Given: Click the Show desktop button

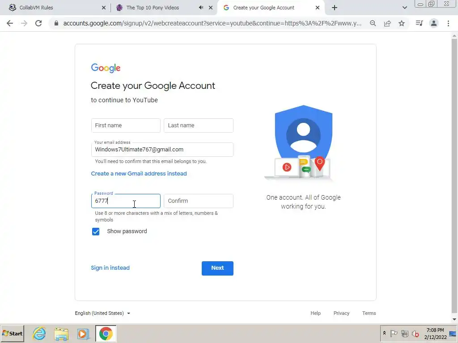Looking at the screenshot, I should pos(453,334).
